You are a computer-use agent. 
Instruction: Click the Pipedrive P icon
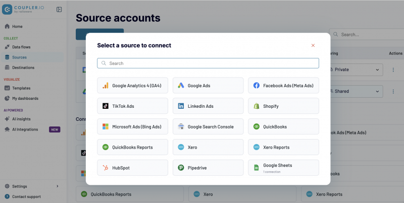click(x=181, y=168)
